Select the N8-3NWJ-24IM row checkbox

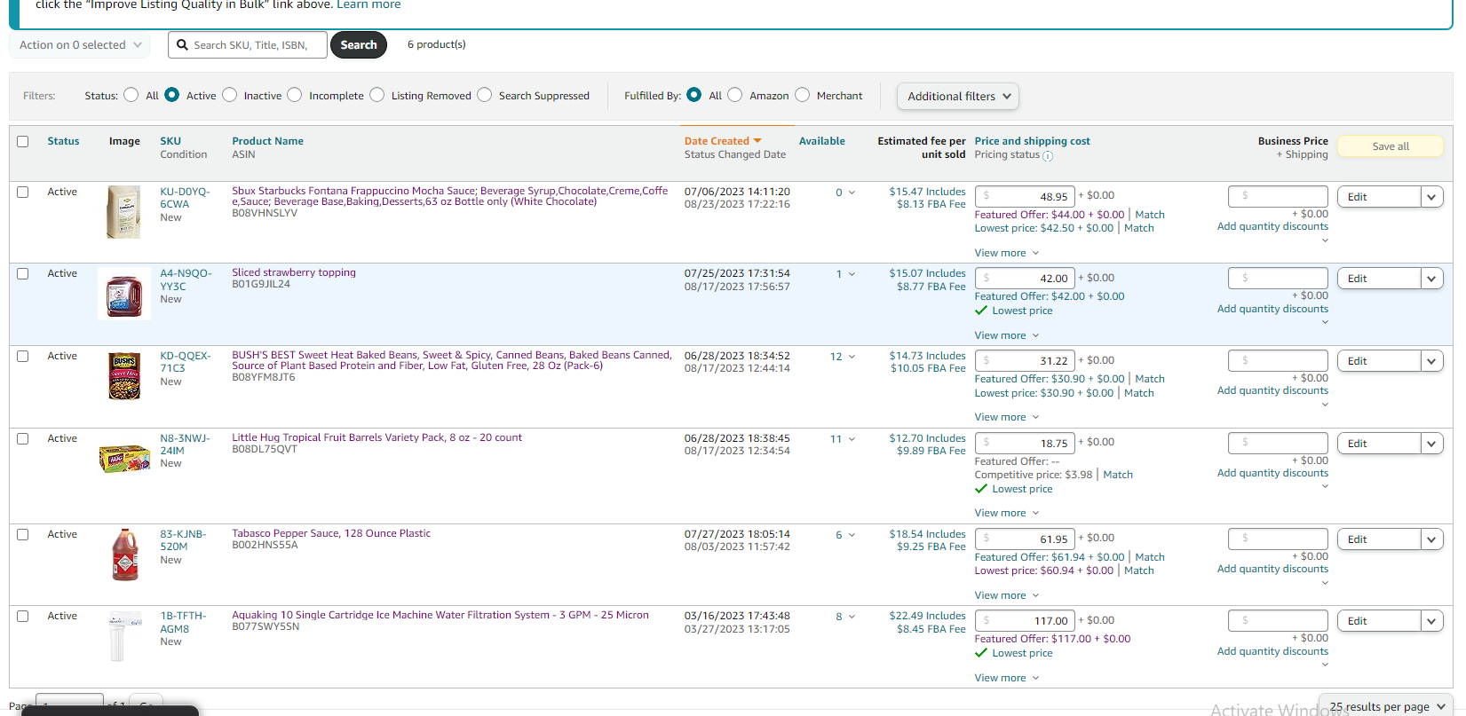(x=23, y=439)
